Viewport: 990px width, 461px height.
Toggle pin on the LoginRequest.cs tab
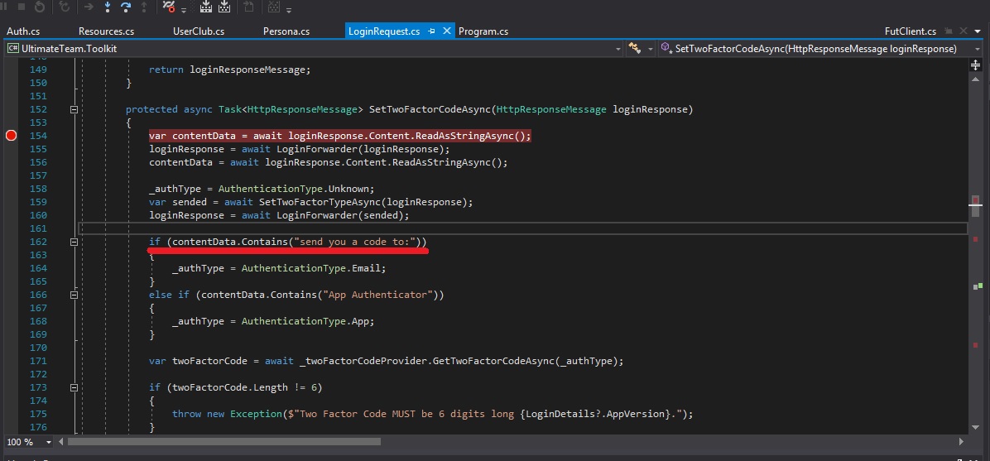(x=432, y=31)
